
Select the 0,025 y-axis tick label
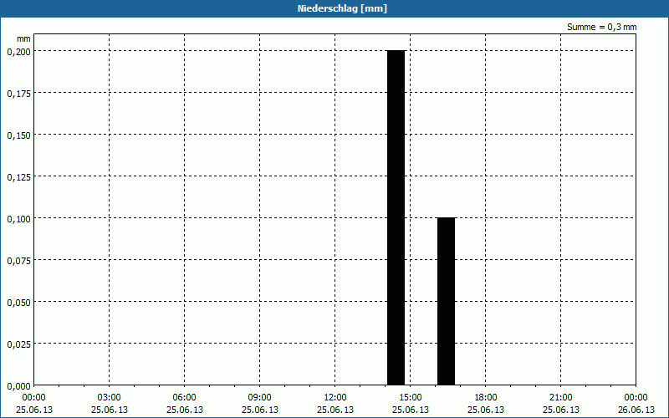18,344
